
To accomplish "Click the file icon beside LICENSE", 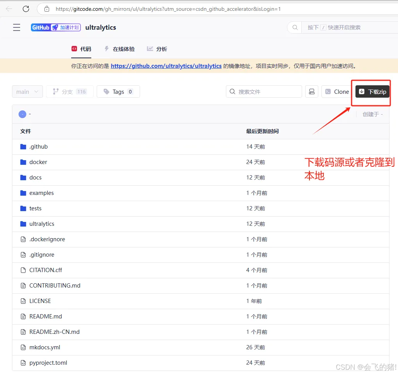I will 23,301.
